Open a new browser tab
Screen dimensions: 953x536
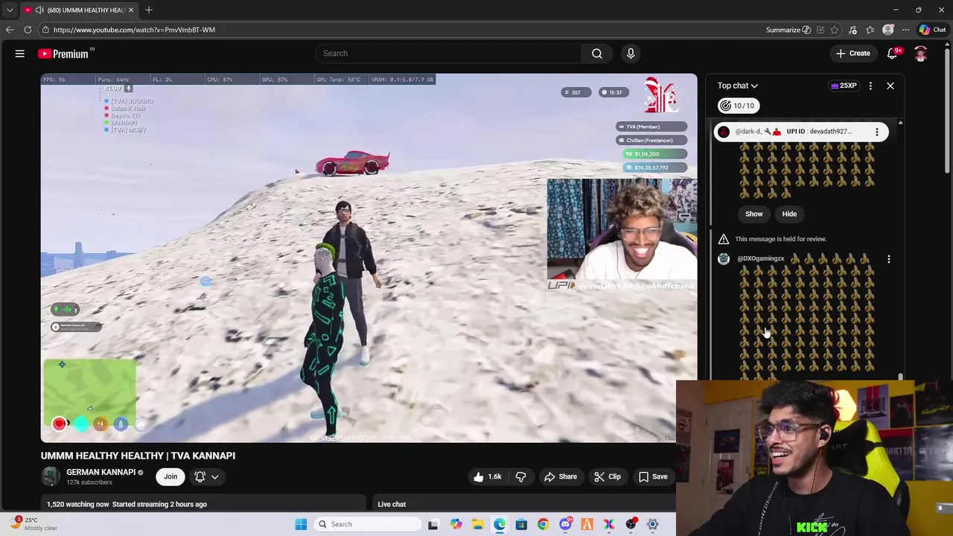click(149, 10)
